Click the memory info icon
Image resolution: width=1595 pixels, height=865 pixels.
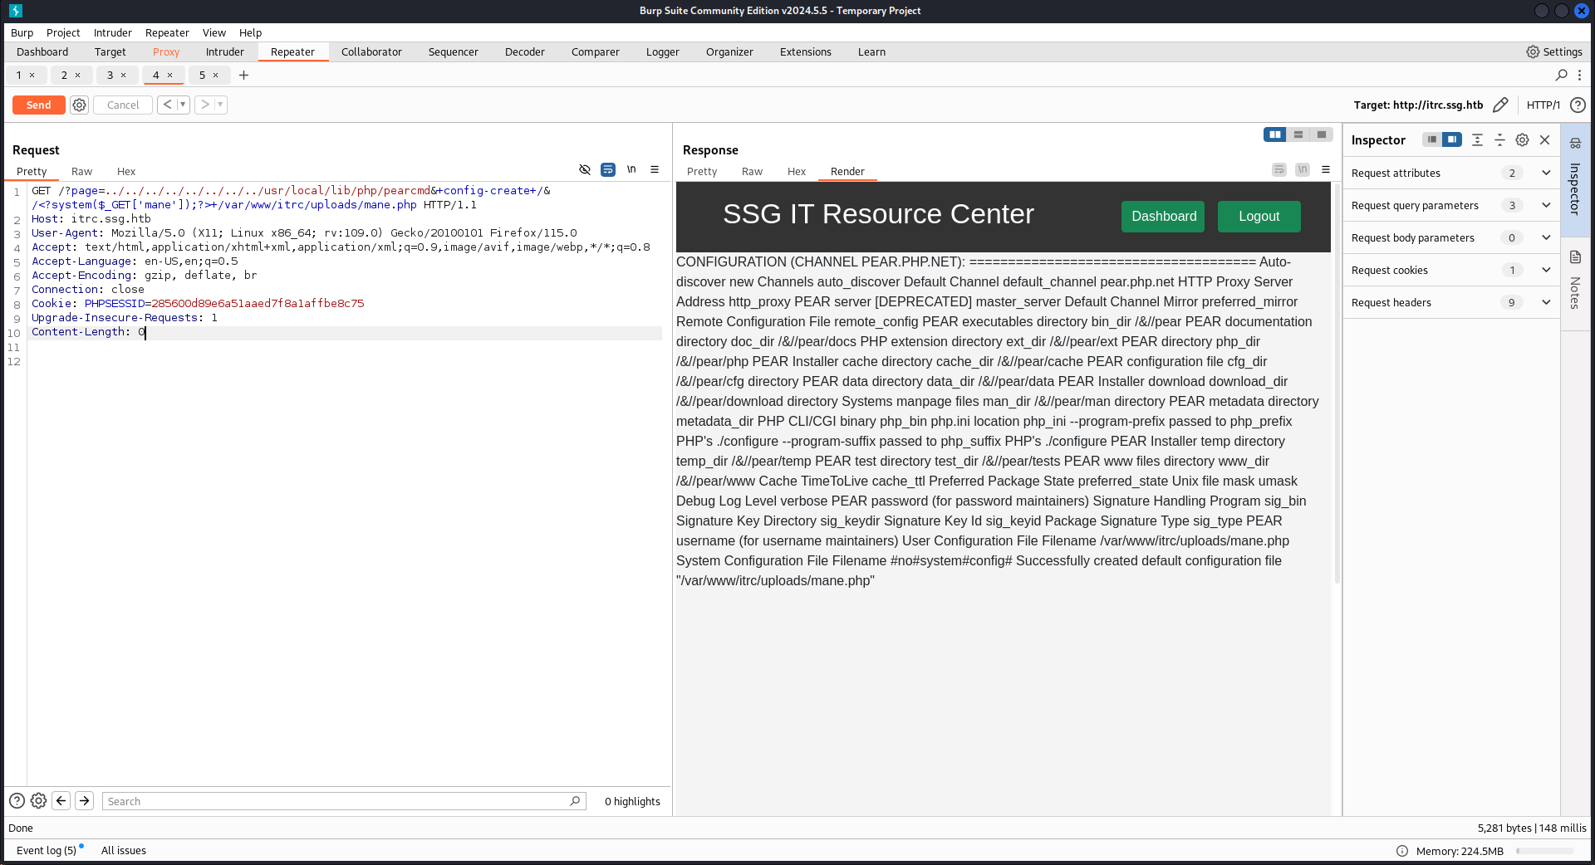(x=1402, y=851)
